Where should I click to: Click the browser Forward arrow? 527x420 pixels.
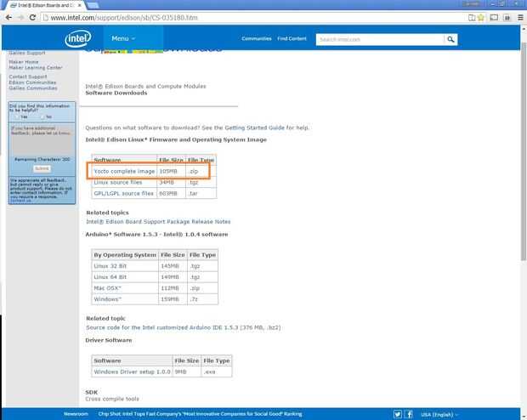click(x=21, y=18)
